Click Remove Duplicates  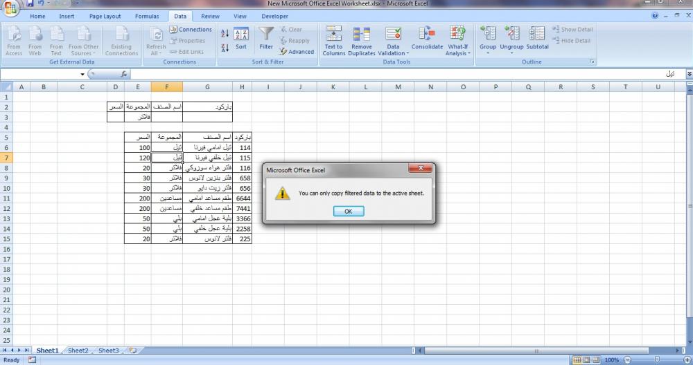[362, 41]
